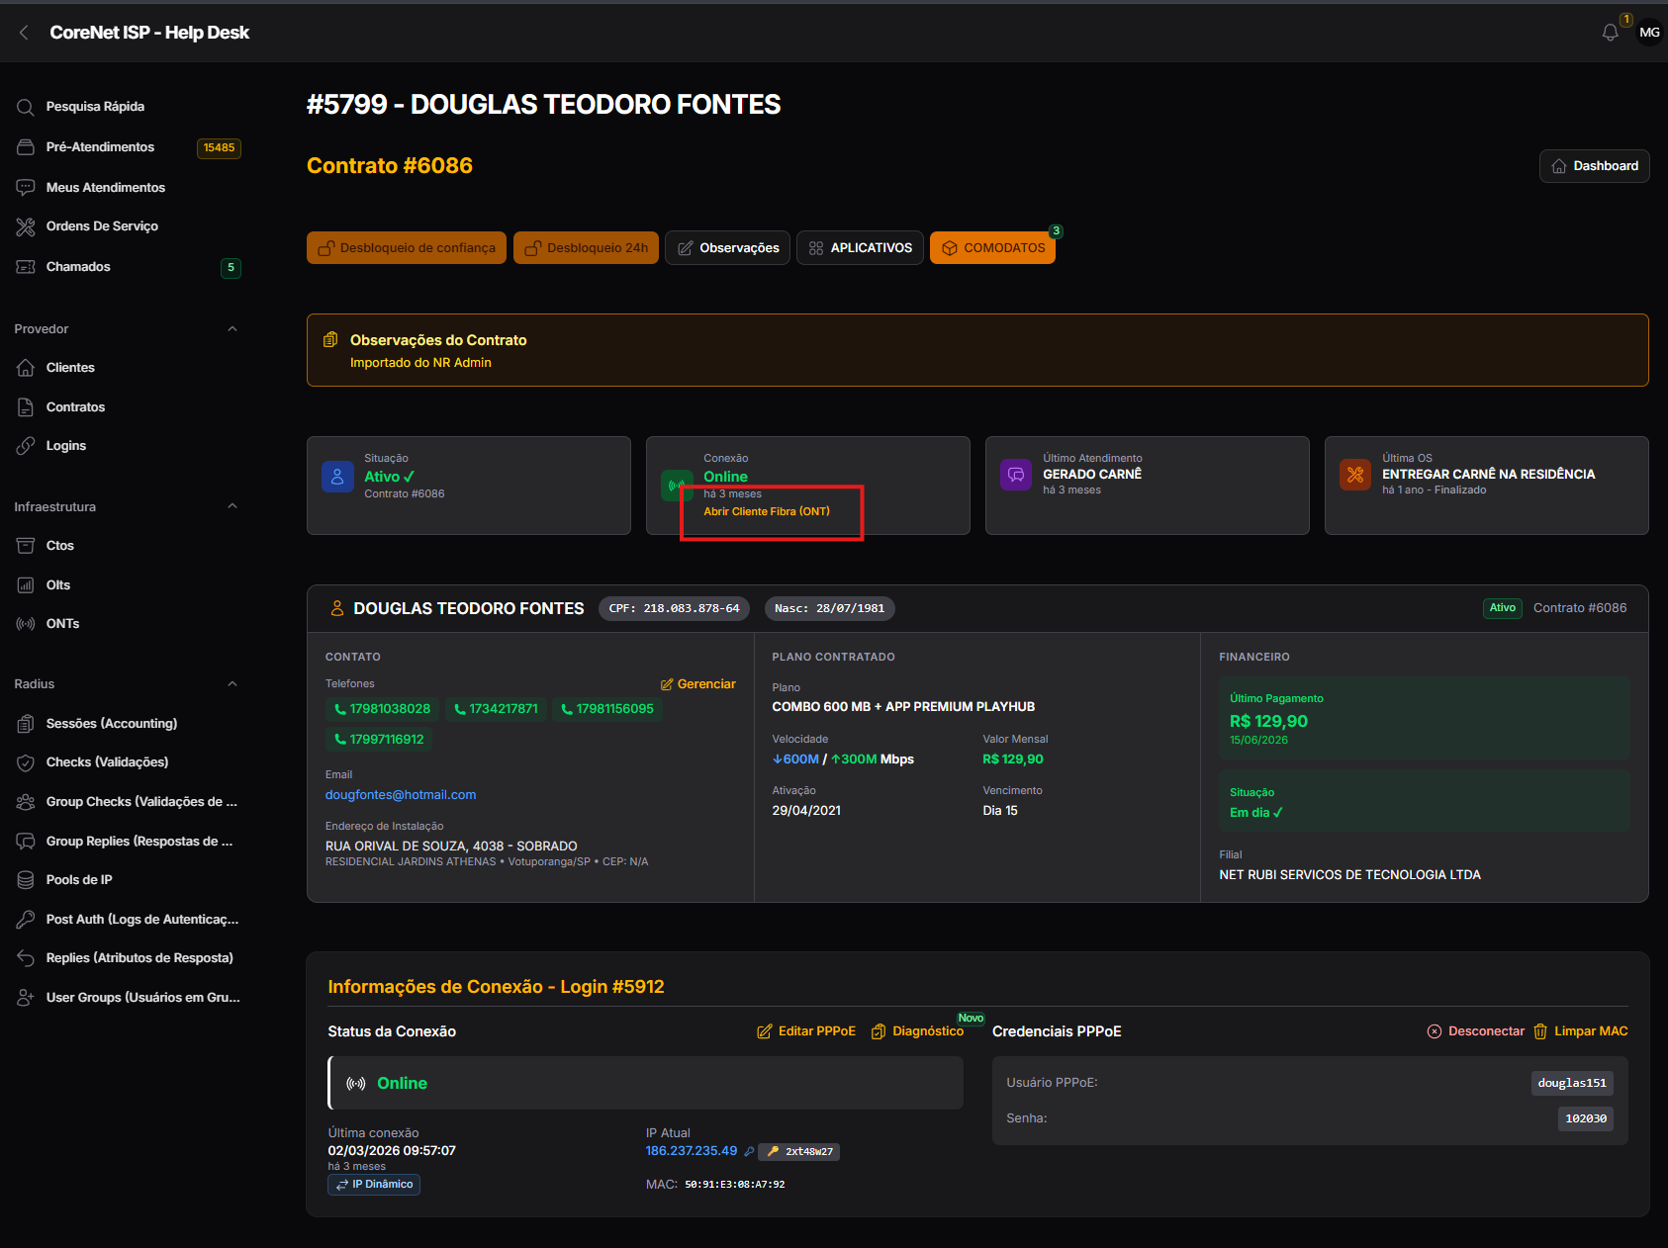Click the back arrow in header
1668x1248 pixels.
pos(24,33)
